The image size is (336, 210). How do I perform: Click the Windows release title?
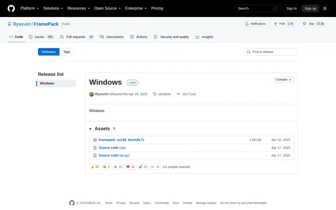click(105, 82)
